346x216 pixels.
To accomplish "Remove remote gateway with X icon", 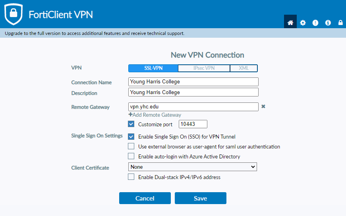I will (x=263, y=106).
